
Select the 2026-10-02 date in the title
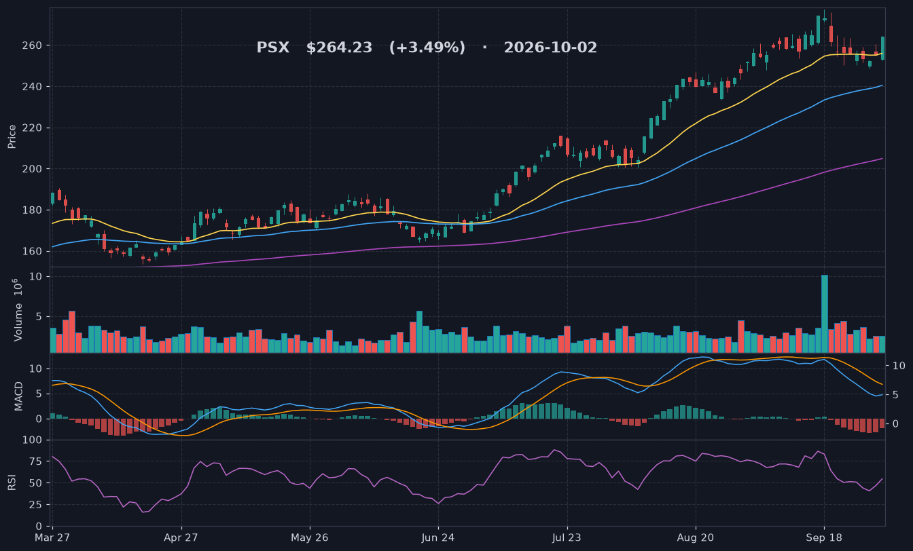point(550,48)
